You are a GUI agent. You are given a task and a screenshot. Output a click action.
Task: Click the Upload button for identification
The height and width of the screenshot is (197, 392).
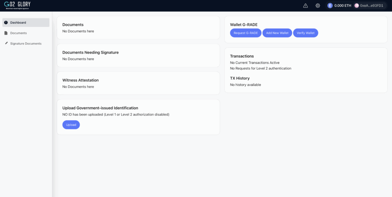point(71,125)
